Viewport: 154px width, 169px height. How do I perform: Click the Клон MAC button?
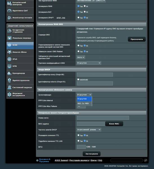[114, 124]
